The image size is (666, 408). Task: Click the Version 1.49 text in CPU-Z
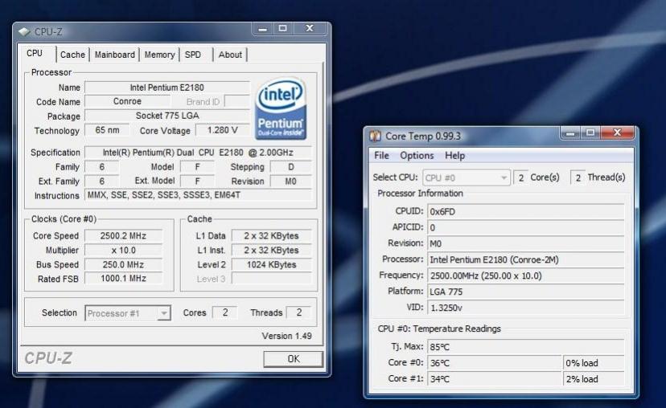click(286, 336)
